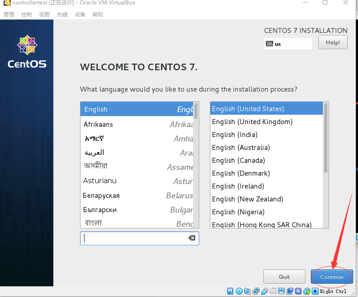358x297 pixels.
Task: Select English (United Kingdom) locale
Action: click(266, 122)
